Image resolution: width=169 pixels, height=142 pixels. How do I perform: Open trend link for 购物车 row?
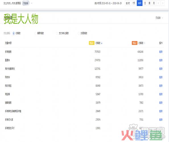(x=161, y=77)
